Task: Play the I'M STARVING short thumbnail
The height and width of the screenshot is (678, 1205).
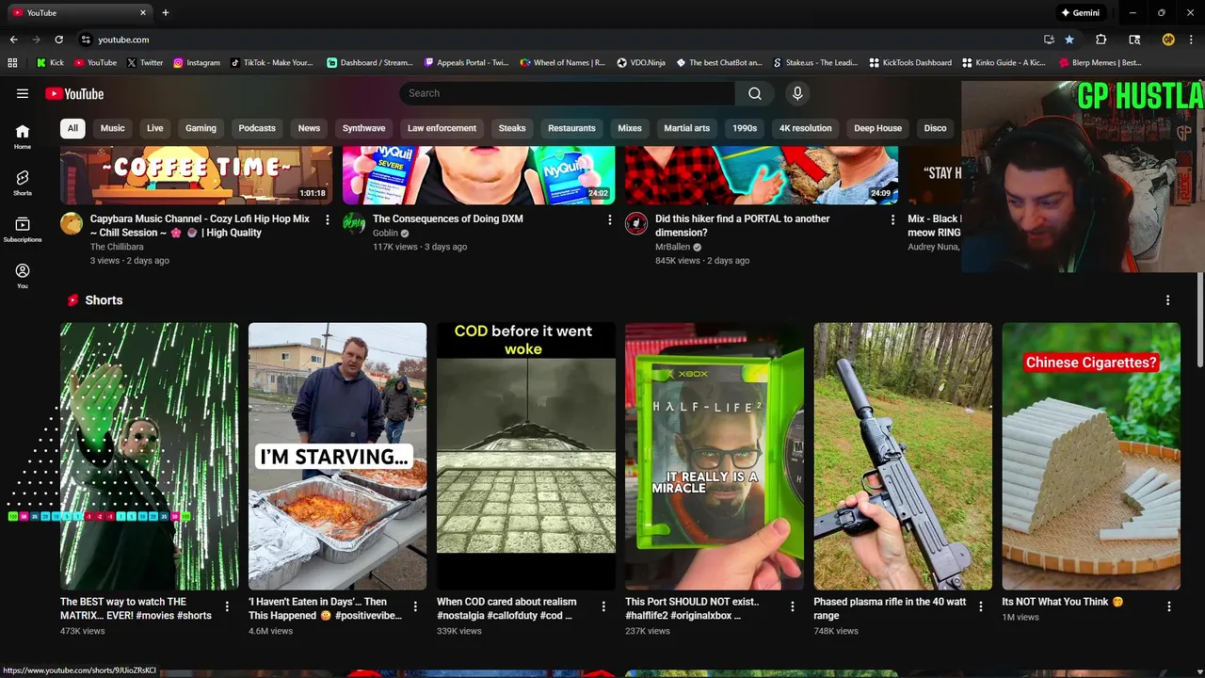Action: [x=337, y=457]
